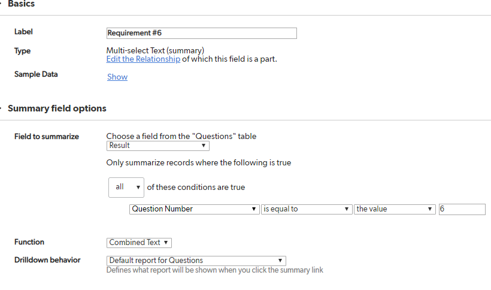Collapse the Basics section heading
The height and width of the screenshot is (290, 491).
(x=22, y=4)
